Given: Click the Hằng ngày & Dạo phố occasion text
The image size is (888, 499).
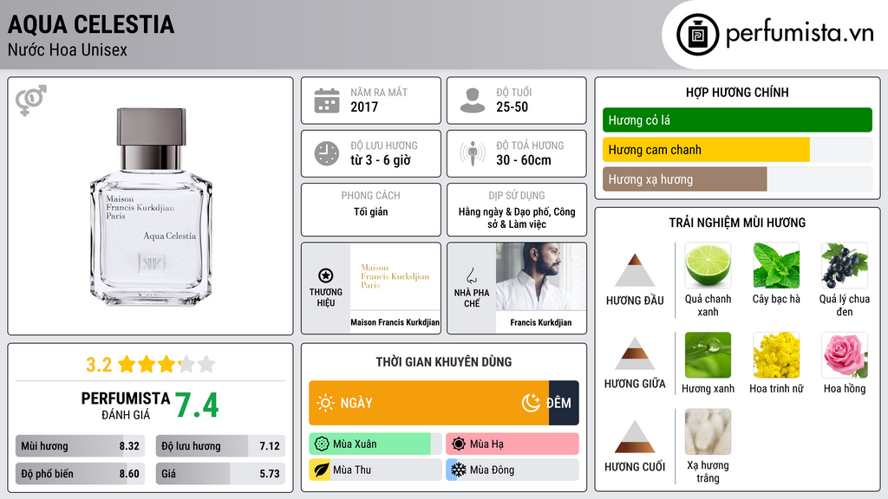Looking at the screenshot, I should [517, 217].
